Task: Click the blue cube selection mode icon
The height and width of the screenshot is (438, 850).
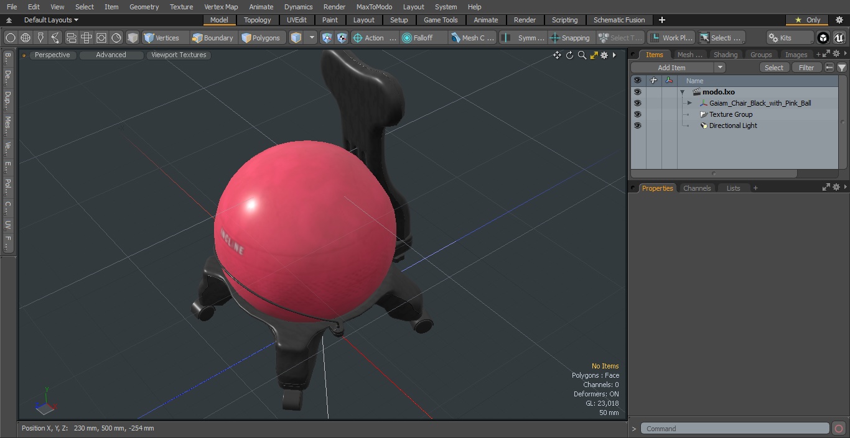Action: [296, 38]
